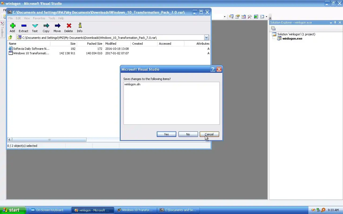Click Solution Explorer properties icon
343x214 pixels.
tap(273, 28)
